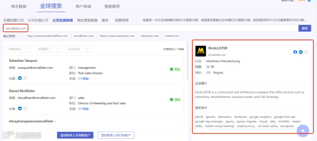Click recent search http://www.bambinilaffare.com
Image resolution: width=317 pixels, height=141 pixels.
tap(47, 36)
